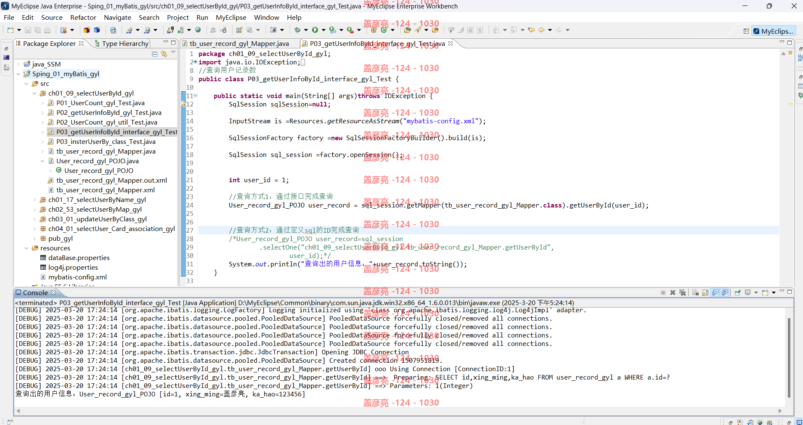Click the Open Type icon in toolbar

pyautogui.click(x=407, y=30)
